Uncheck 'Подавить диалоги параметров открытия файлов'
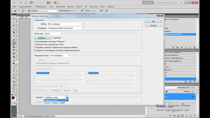Image resolution: width=210 pixels, height=118 pixels. (35, 47)
